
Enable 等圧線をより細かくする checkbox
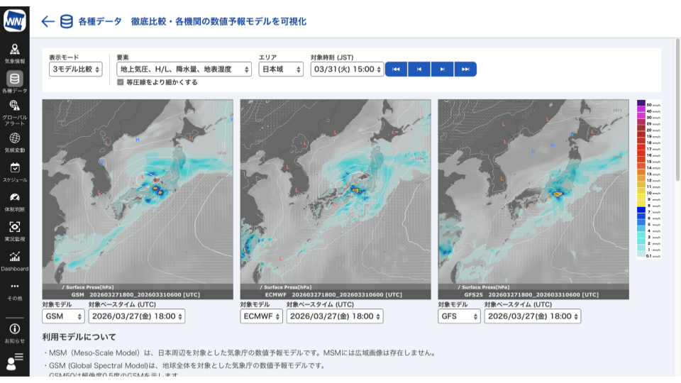[121, 82]
